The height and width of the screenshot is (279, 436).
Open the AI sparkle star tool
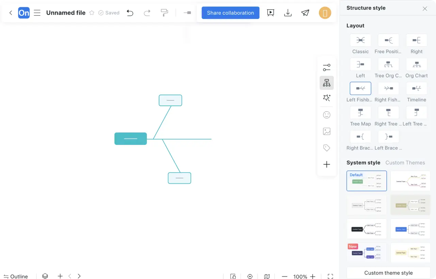coord(326,98)
